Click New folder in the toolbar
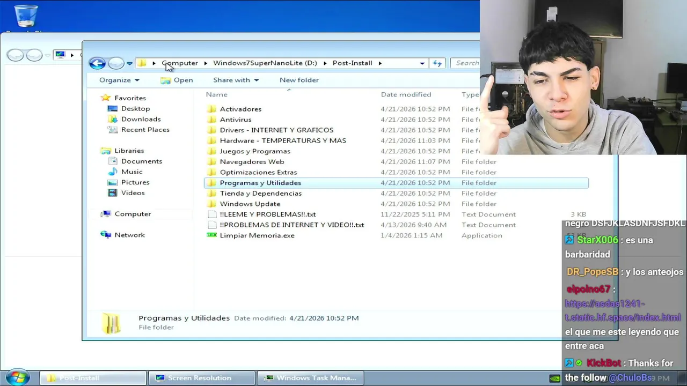The height and width of the screenshot is (386, 687). click(x=299, y=80)
